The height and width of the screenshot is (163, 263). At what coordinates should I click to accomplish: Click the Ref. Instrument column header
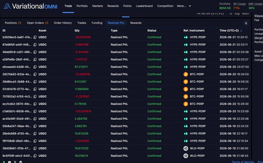194,31
